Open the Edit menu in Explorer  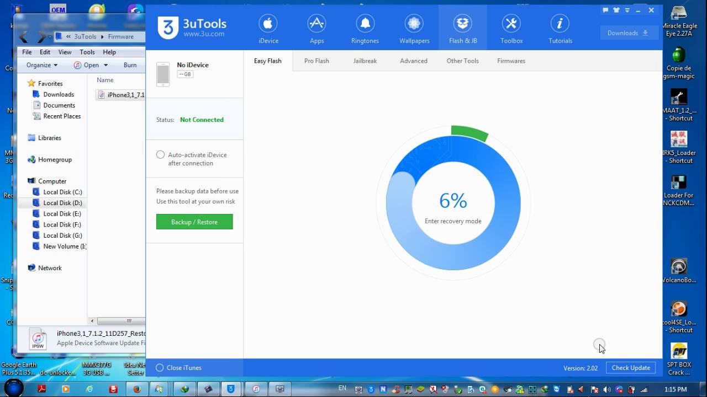(45, 52)
